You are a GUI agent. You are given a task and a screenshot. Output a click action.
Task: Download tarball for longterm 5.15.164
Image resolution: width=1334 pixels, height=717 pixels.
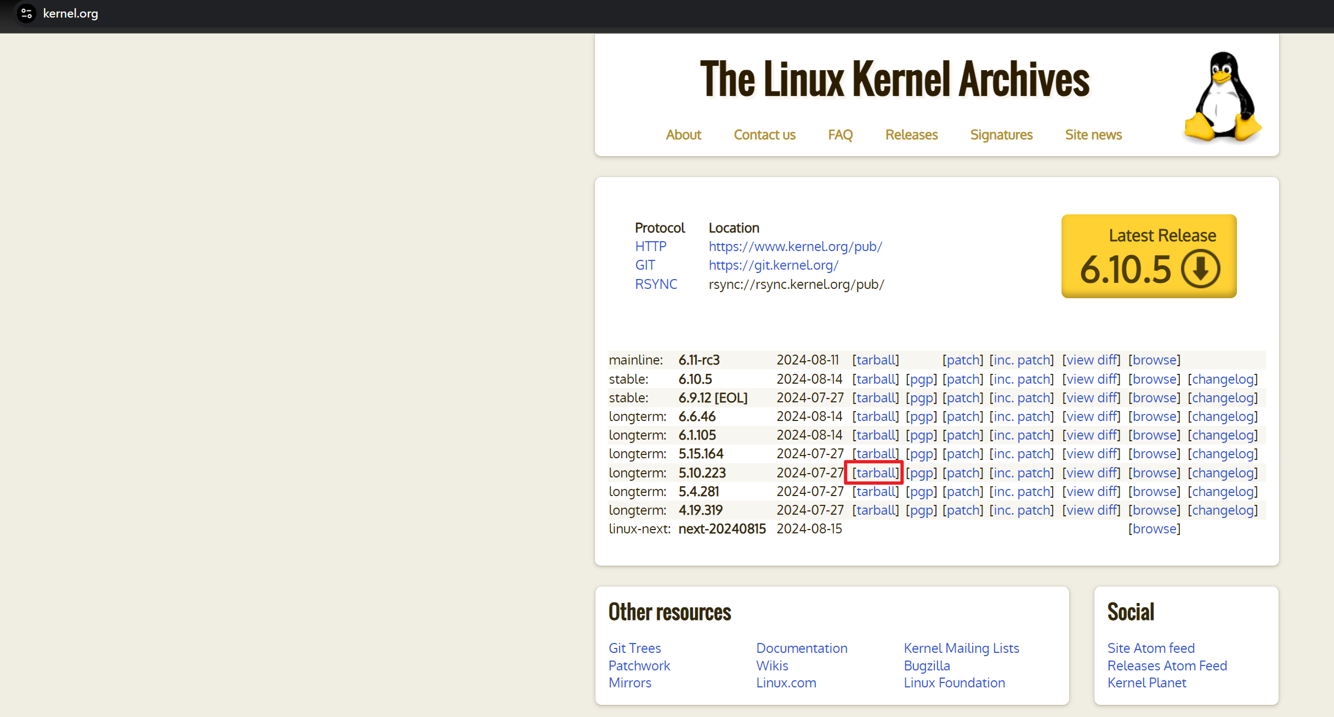pyautogui.click(x=876, y=454)
